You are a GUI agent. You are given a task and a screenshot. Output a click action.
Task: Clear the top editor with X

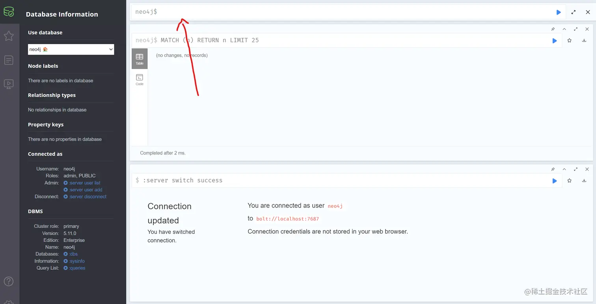[588, 12]
